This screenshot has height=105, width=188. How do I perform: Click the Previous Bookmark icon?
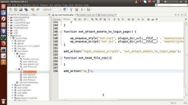[115, 19]
